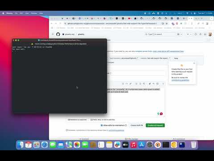
Task: Focus the pull request title field
Action: 136,73
